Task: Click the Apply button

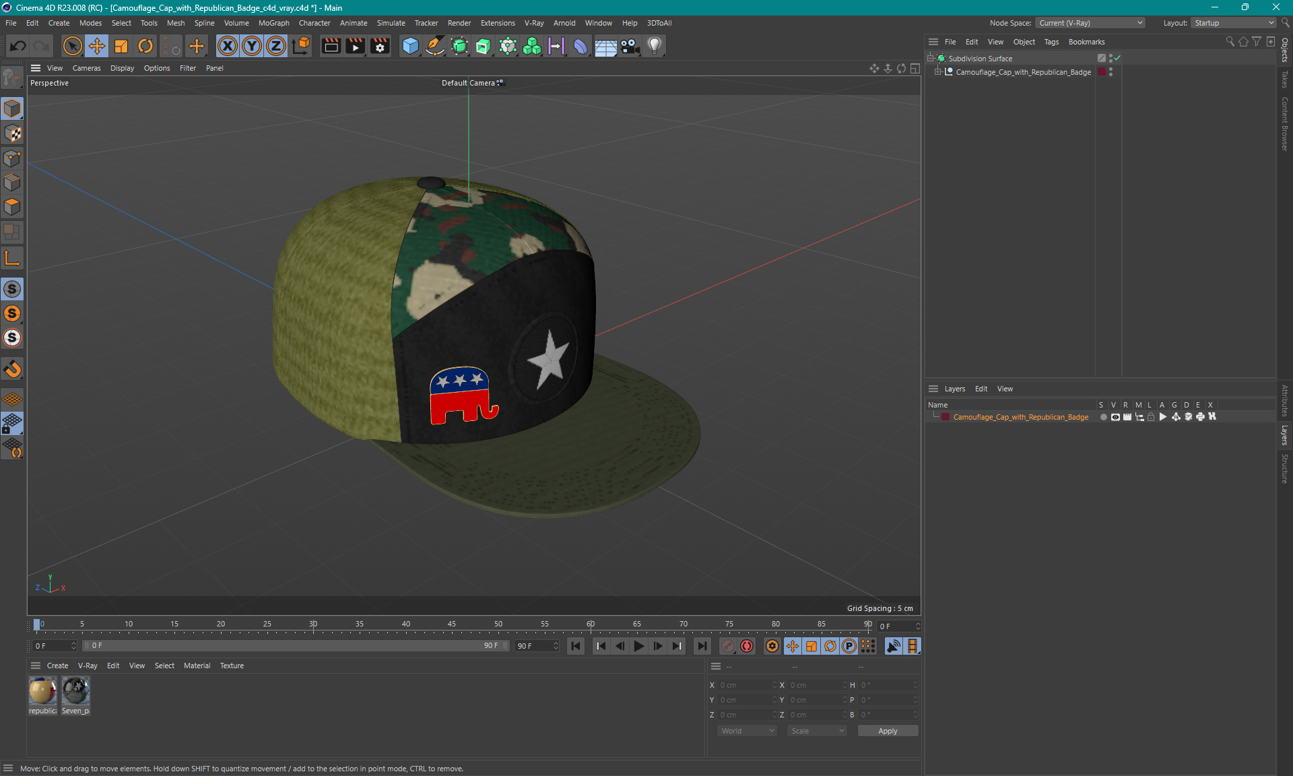Action: [888, 731]
